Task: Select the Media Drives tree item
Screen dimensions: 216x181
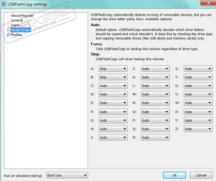Action: pos(21,30)
